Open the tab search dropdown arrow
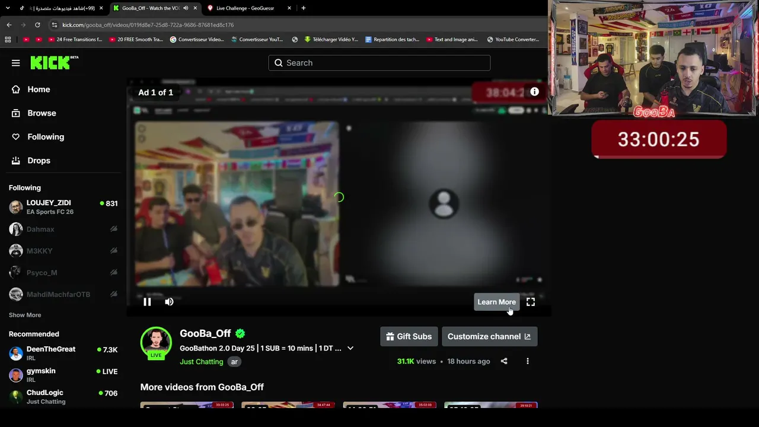Viewport: 759px width, 427px height. pos(7,8)
